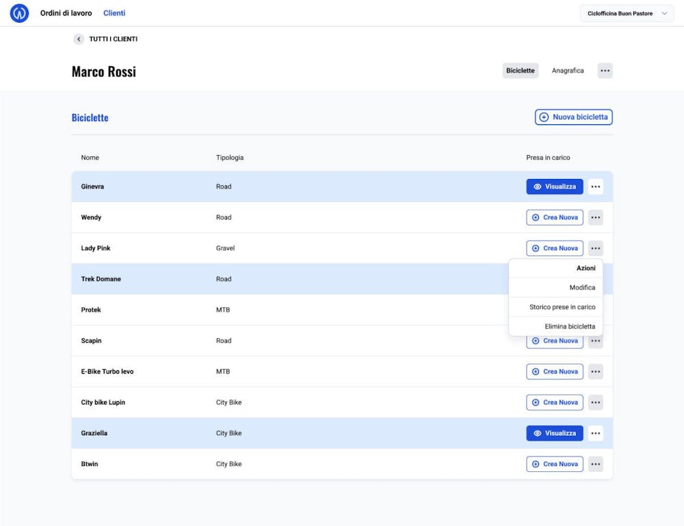Switch to the Anagrafica tab
Viewport: 684px width, 526px height.
click(568, 70)
